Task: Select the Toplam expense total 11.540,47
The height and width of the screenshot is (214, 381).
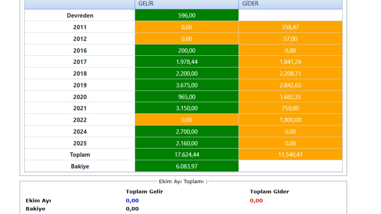Action: pos(290,155)
